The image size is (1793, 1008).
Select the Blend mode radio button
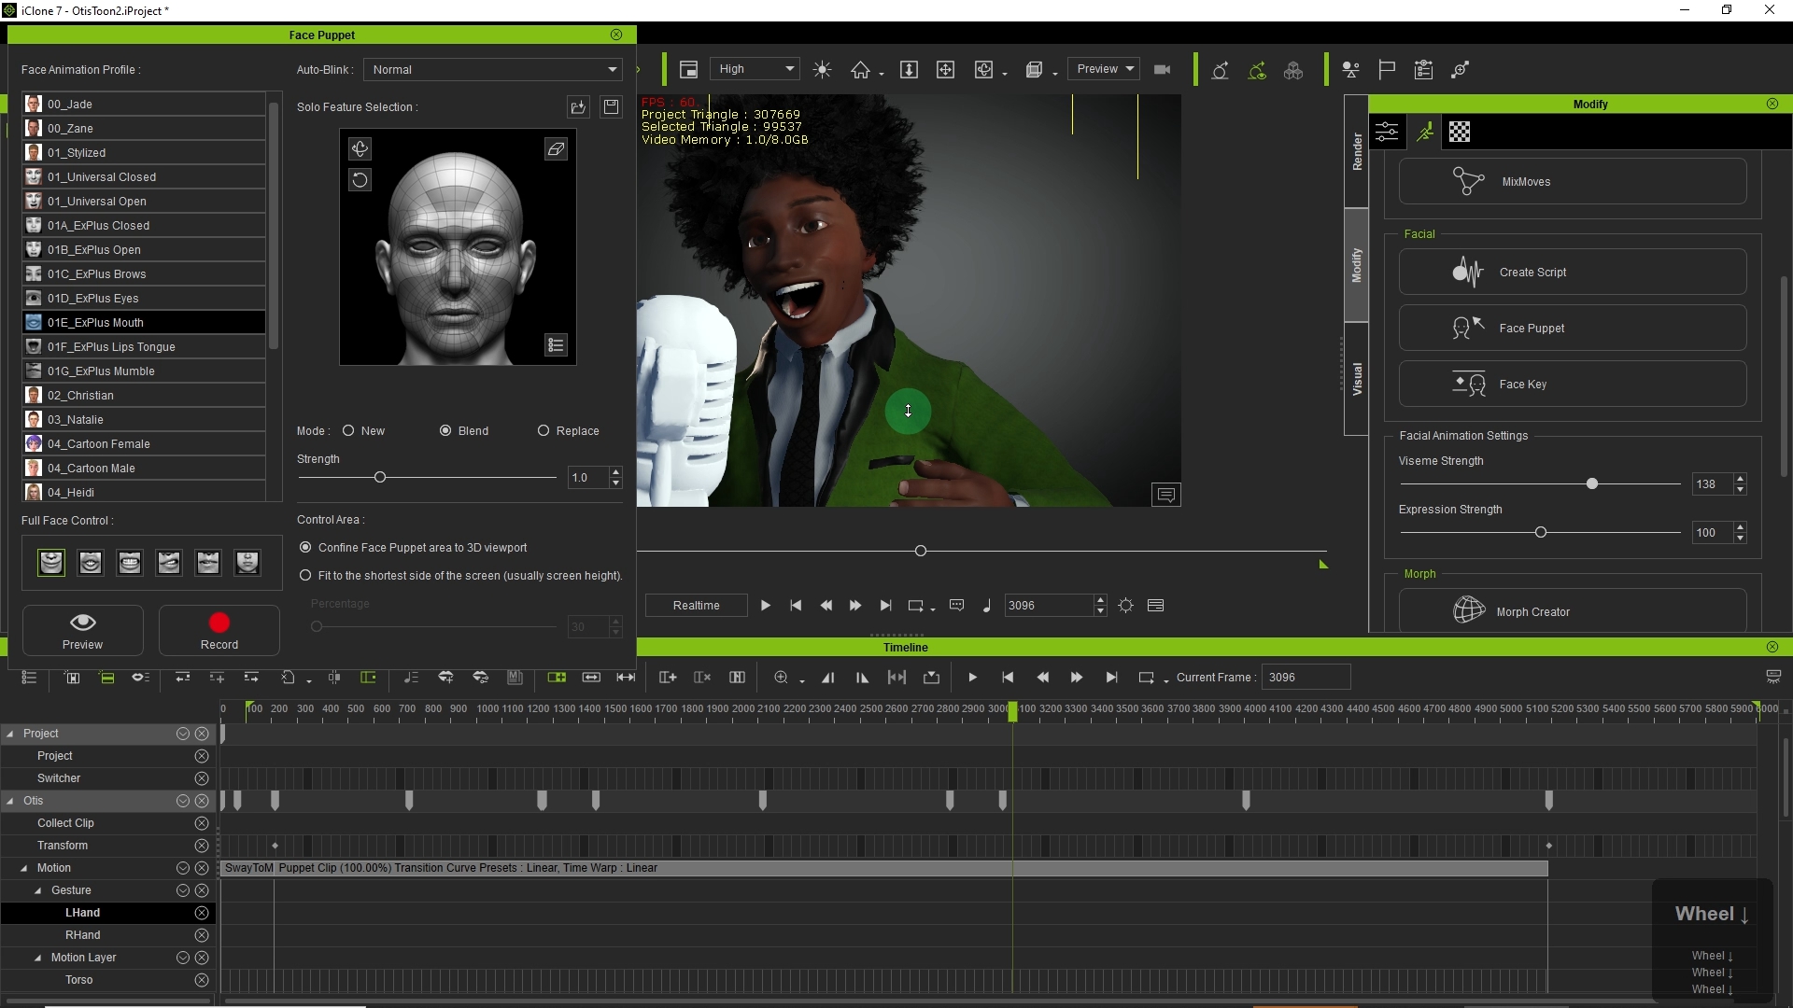(x=445, y=430)
